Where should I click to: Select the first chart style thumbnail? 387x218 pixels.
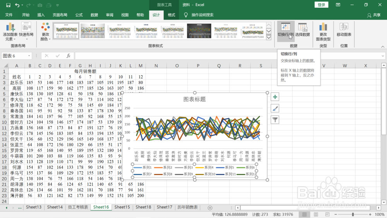pos(66,31)
